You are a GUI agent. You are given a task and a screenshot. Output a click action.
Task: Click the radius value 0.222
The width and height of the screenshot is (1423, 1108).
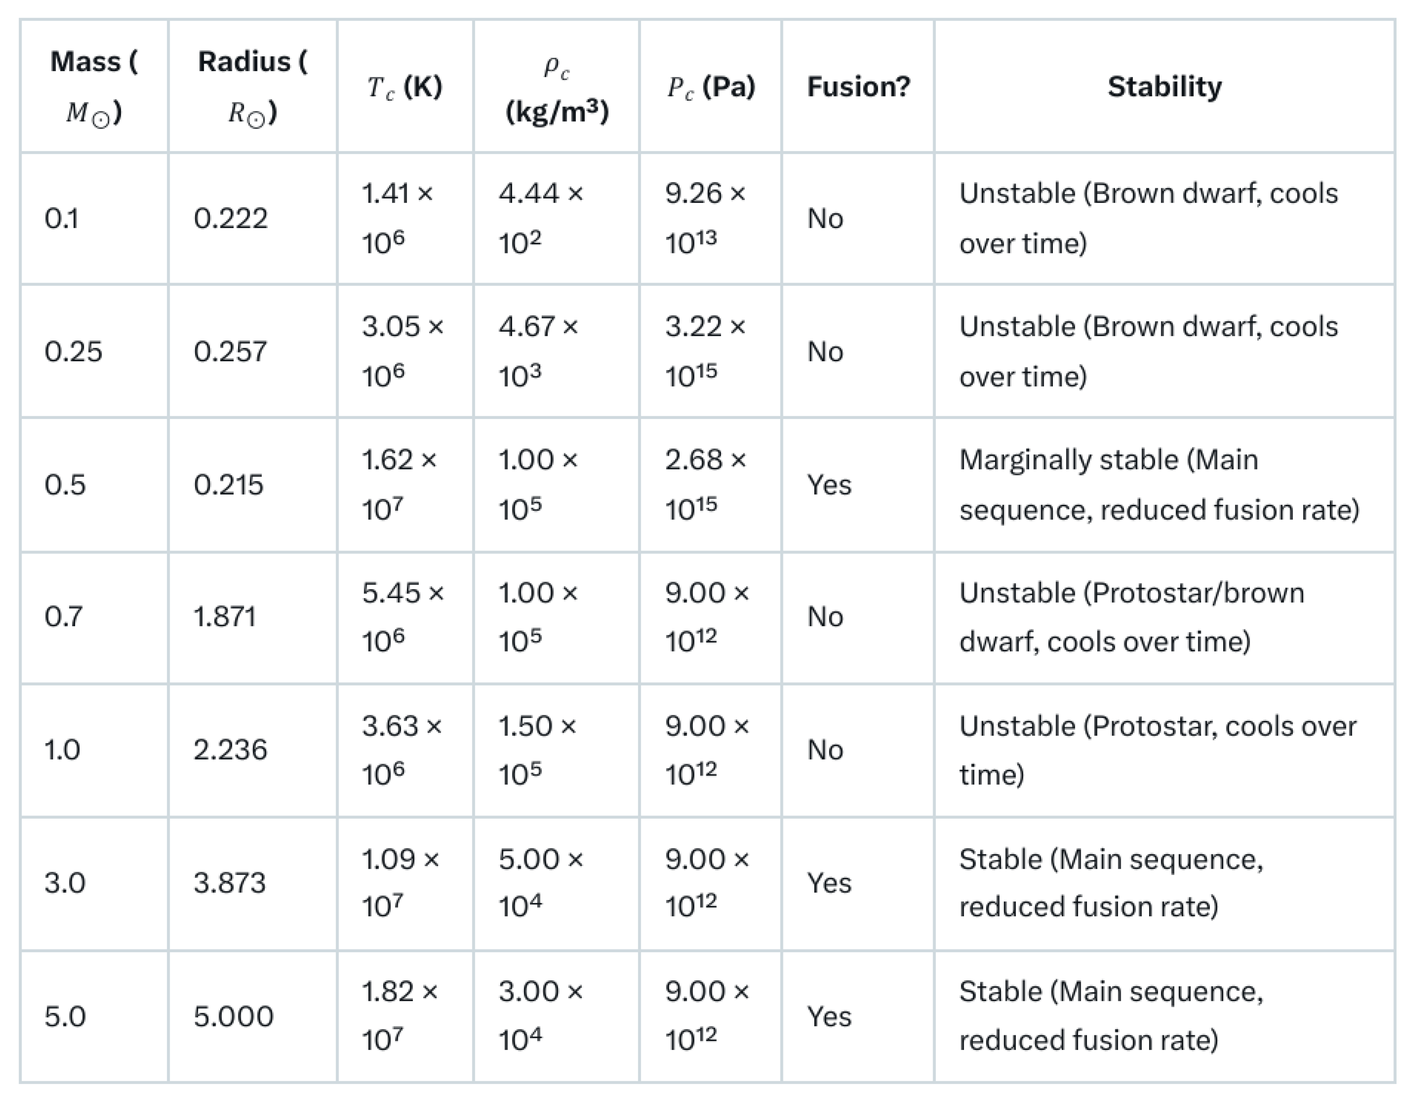231,218
